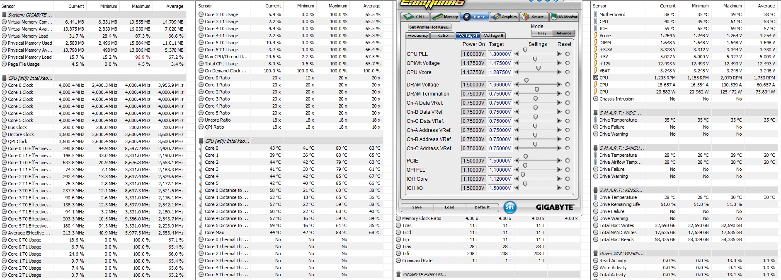Click the Set Profile Hot Keys button
Image resolution: width=781 pixels, height=280 pixels.
click(x=429, y=27)
